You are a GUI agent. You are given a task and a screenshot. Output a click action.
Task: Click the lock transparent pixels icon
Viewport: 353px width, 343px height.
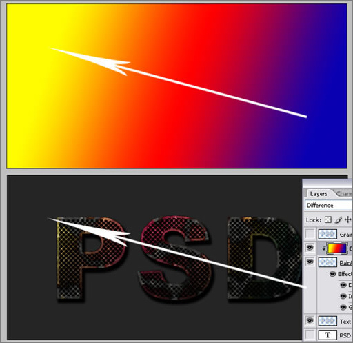pyautogui.click(x=328, y=219)
